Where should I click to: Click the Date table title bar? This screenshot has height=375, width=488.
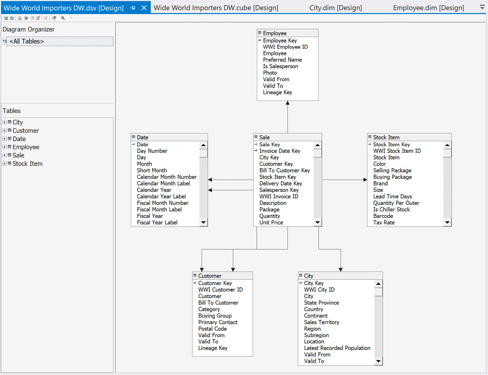click(169, 137)
